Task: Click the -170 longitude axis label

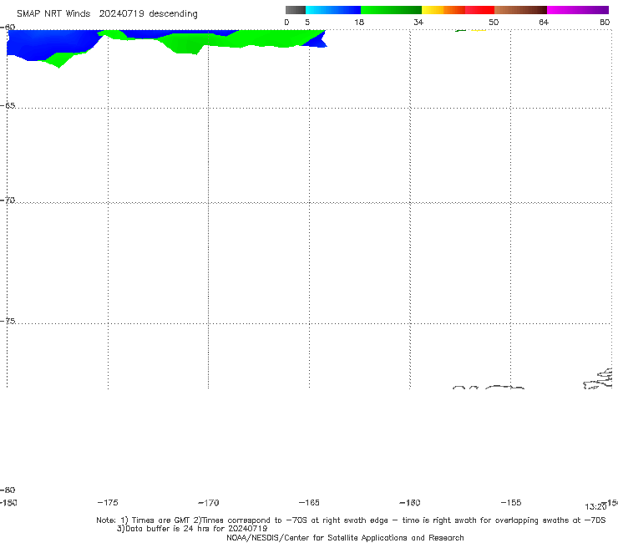Action: coord(209,503)
